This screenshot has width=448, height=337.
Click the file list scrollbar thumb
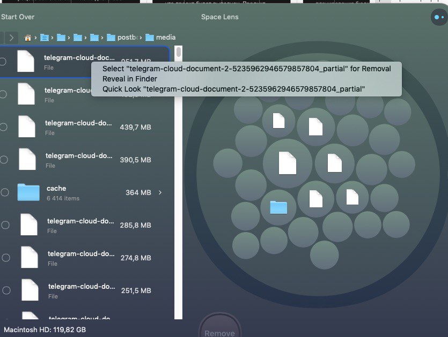click(x=179, y=52)
